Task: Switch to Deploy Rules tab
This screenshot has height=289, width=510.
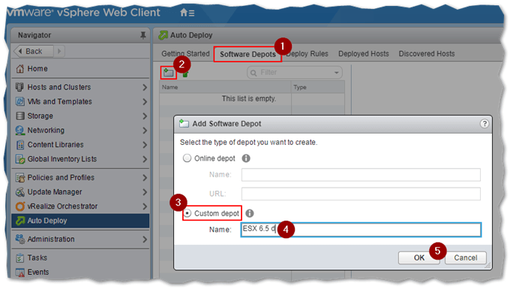Action: tap(307, 54)
